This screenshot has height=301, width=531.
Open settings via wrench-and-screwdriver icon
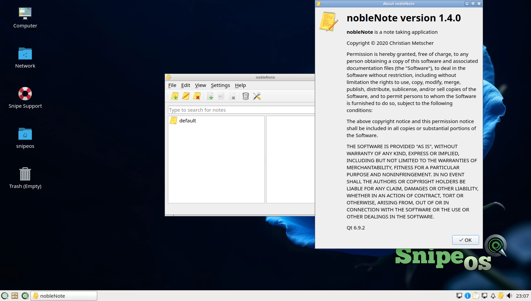tap(257, 96)
